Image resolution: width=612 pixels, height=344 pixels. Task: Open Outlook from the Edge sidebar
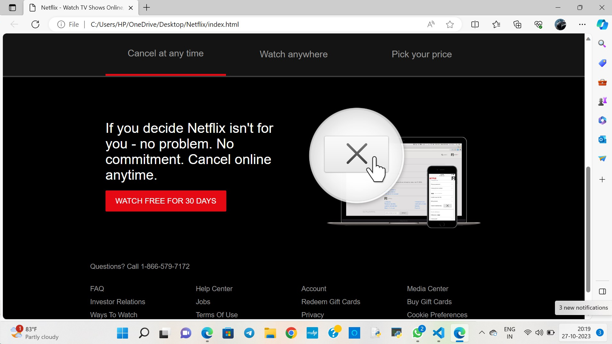(x=602, y=139)
